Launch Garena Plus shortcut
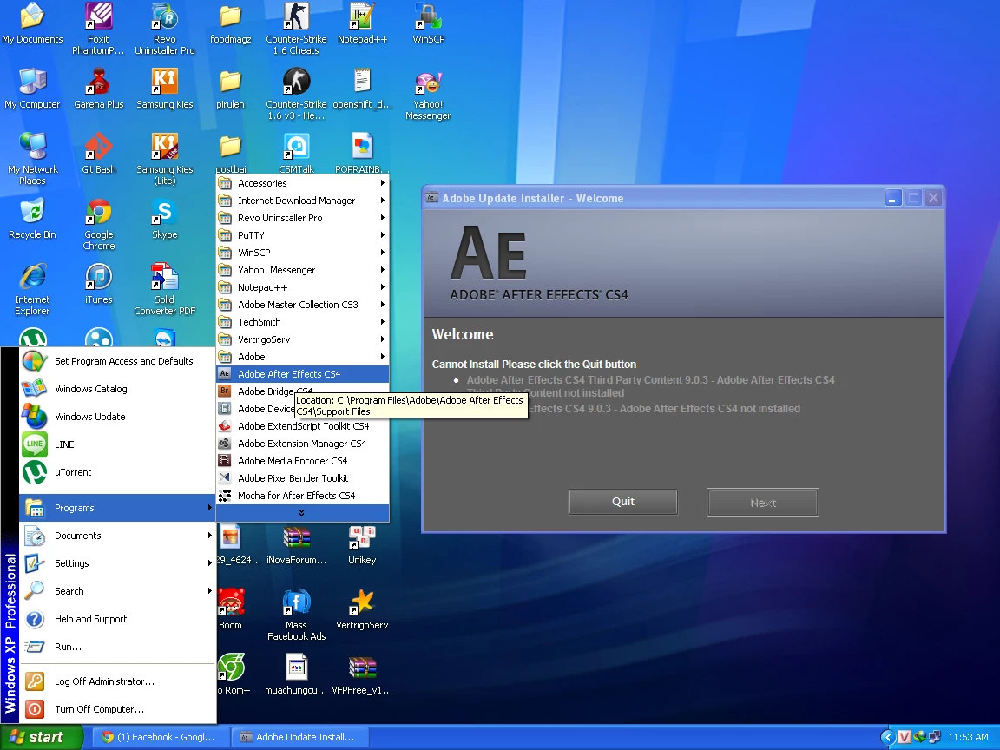The image size is (1000, 750). [98, 89]
